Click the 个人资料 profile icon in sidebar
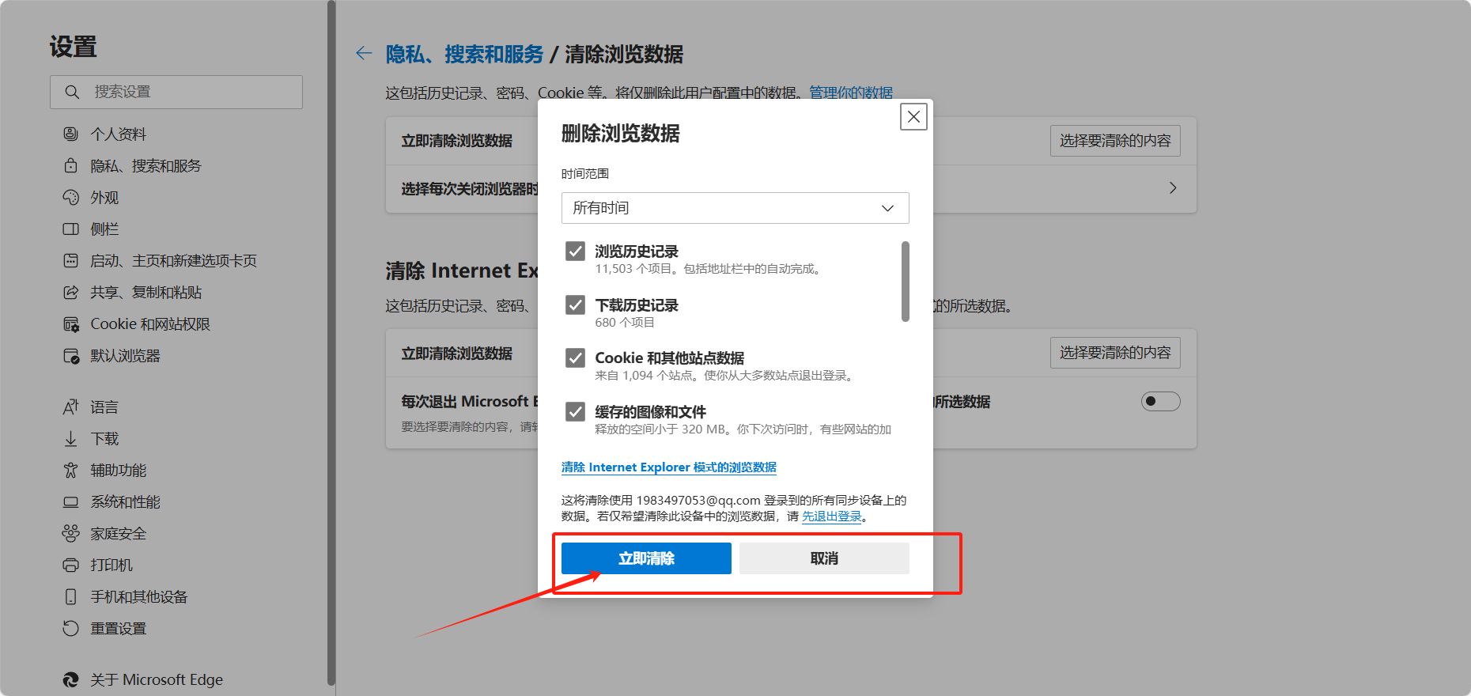Viewport: 1471px width, 696px height. click(71, 134)
